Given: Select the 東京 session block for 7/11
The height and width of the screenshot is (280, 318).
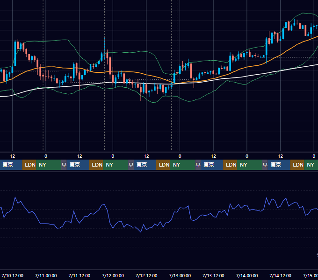Looking at the screenshot, I should coord(78,165).
